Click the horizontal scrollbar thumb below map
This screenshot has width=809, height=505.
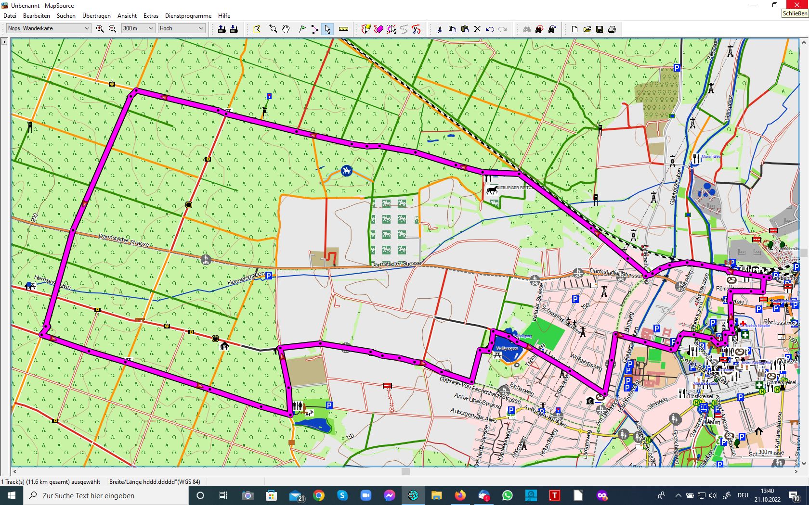click(x=405, y=472)
